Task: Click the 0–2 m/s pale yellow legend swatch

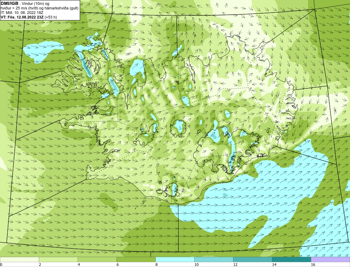Action: coord(19,259)
